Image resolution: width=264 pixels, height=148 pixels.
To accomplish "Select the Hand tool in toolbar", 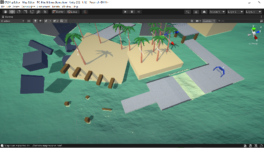I will pyautogui.click(x=5, y=12).
